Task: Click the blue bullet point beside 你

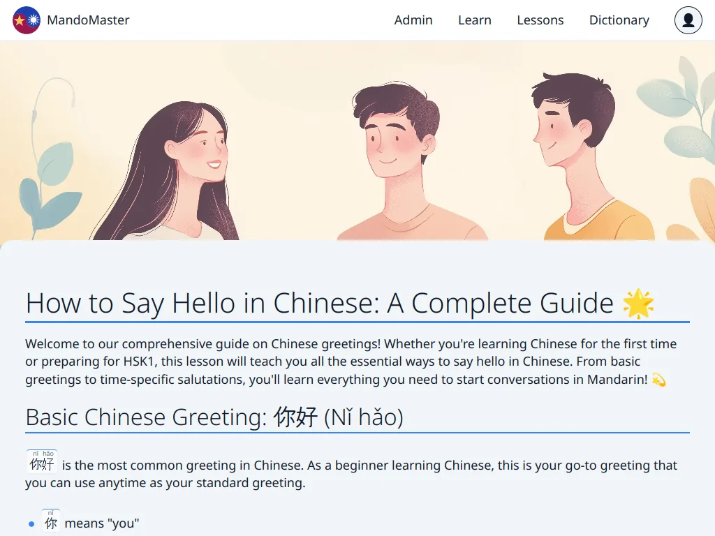Action: coord(31,523)
